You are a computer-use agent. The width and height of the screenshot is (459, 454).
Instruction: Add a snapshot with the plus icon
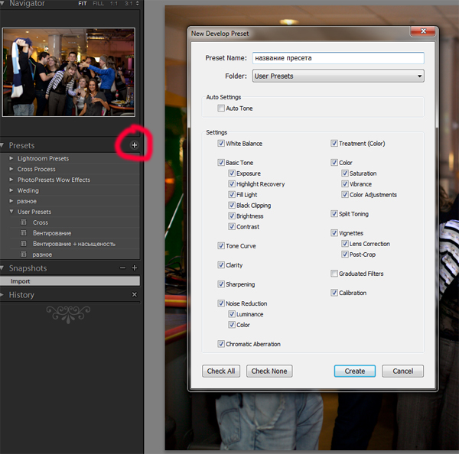coord(135,268)
